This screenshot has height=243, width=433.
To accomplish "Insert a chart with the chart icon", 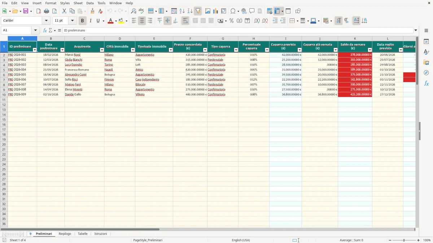I will (x=216, y=11).
